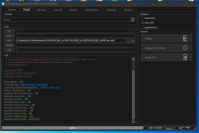
Task: Click the Read PIT button
Action: [167, 57]
